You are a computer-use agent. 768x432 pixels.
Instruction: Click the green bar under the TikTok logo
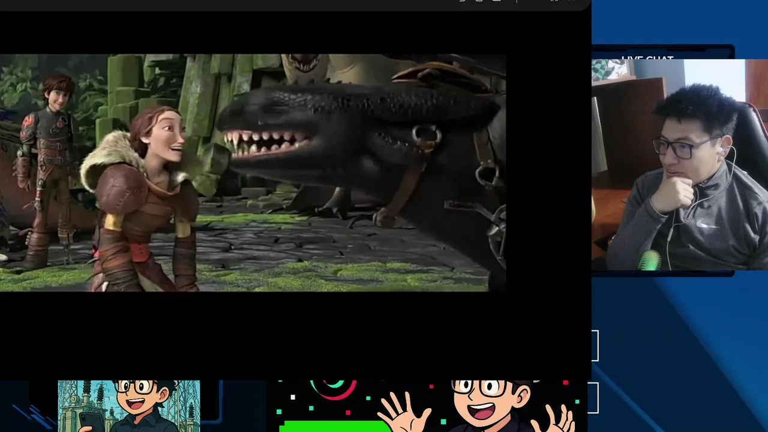click(x=335, y=427)
